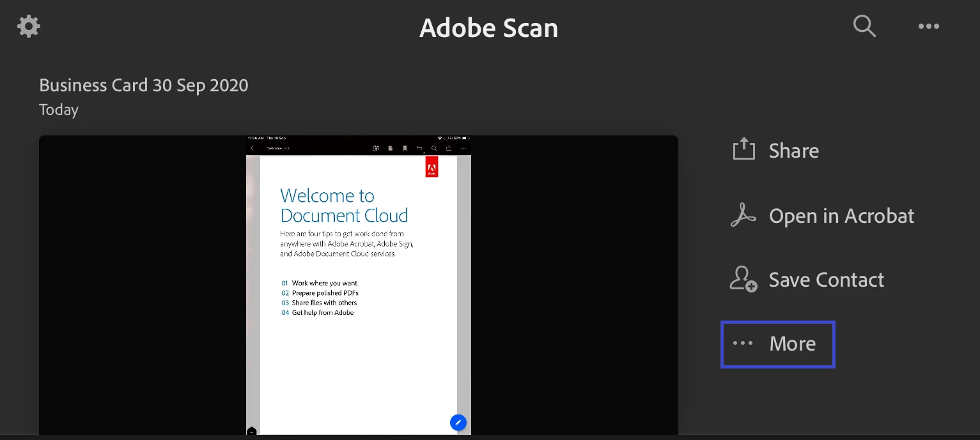Open the settings gear

[x=29, y=26]
